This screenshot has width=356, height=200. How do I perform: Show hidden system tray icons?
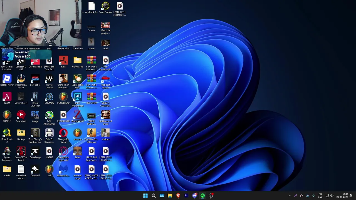pyautogui.click(x=290, y=196)
